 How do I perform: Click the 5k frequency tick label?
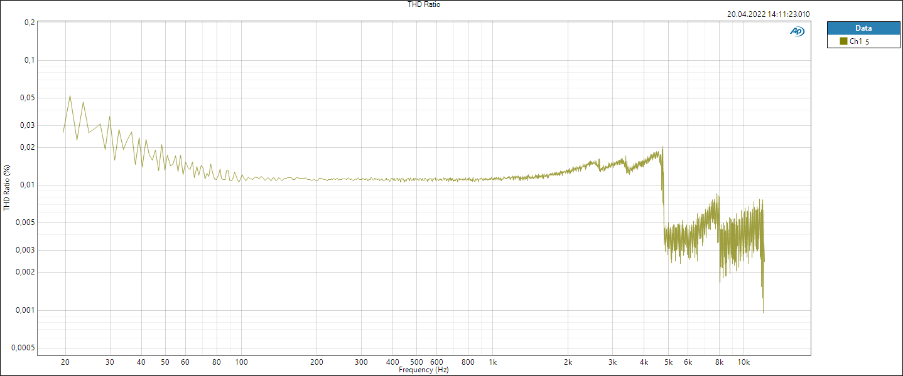pyautogui.click(x=668, y=362)
